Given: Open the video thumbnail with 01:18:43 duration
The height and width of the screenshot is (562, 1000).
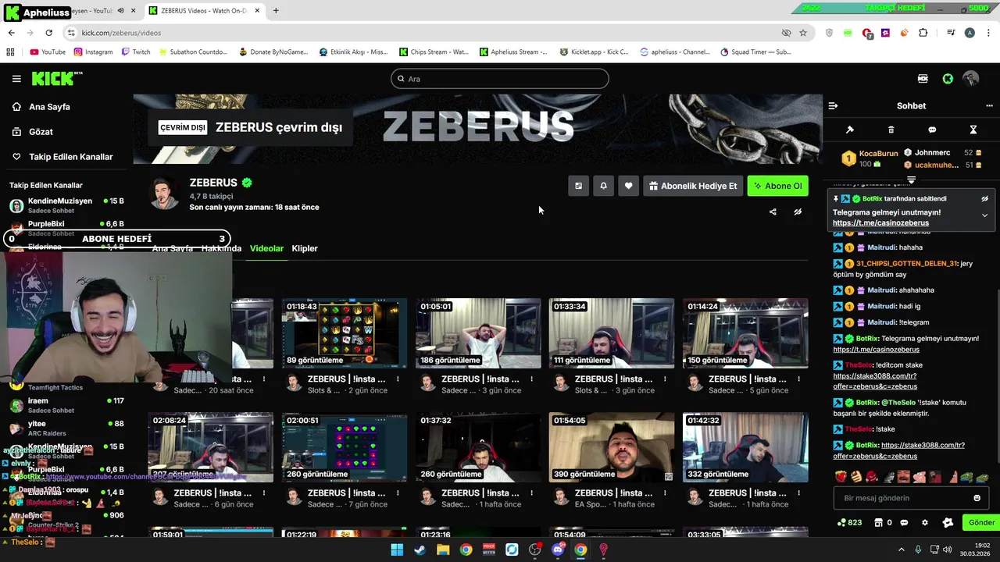Looking at the screenshot, I should (345, 333).
